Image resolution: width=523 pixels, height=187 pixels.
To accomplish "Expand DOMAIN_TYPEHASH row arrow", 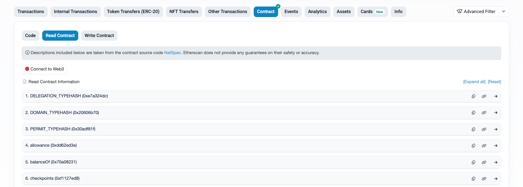I will [496, 113].
